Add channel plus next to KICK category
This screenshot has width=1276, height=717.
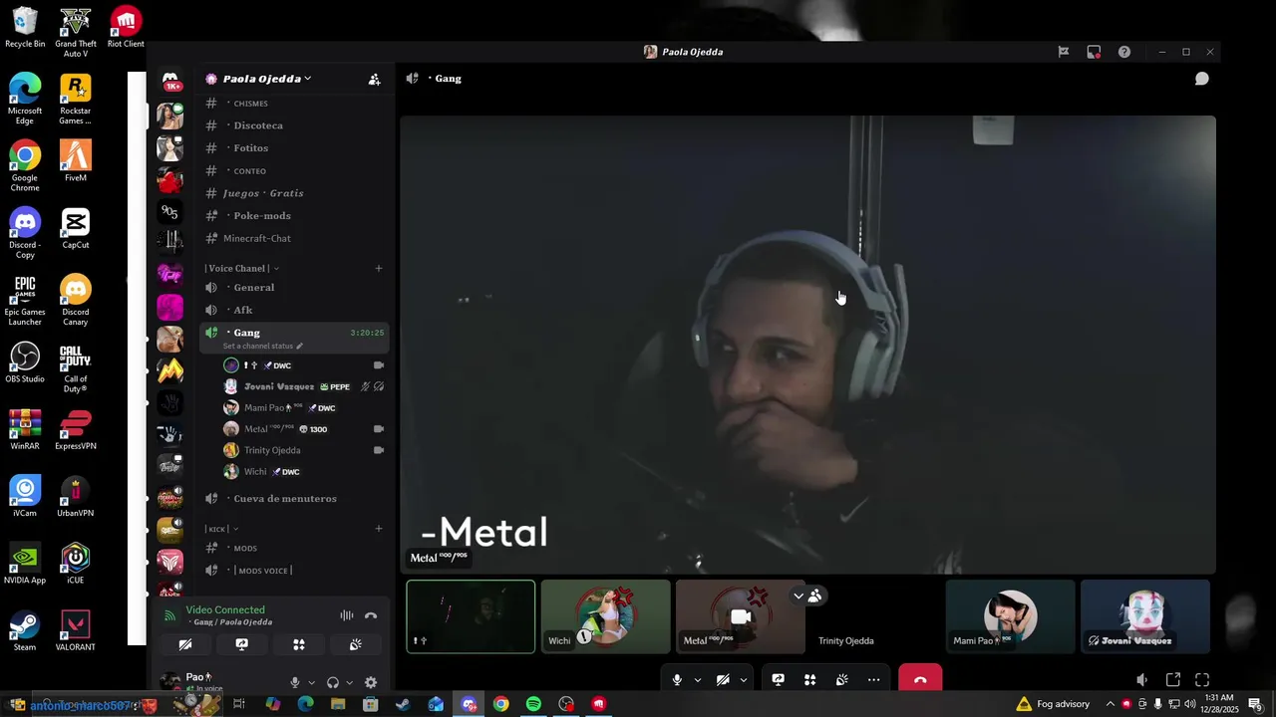379,529
